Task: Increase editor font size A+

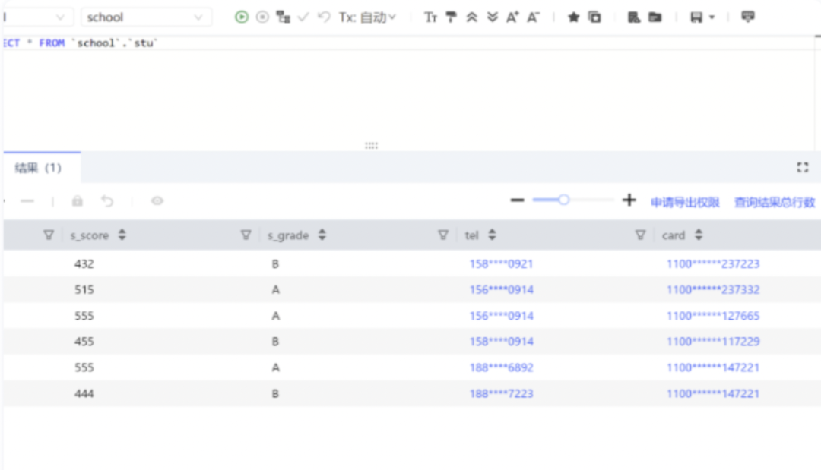Action: click(512, 17)
